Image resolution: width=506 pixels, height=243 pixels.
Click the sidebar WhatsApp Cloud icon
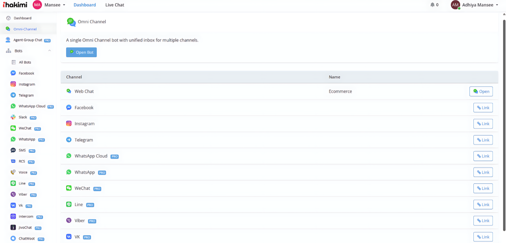pos(13,106)
